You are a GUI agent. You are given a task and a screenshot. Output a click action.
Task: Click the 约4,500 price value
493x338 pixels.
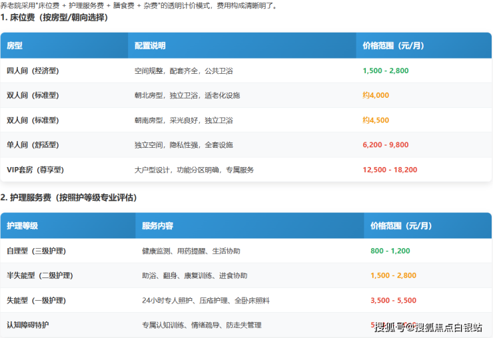[x=376, y=120]
